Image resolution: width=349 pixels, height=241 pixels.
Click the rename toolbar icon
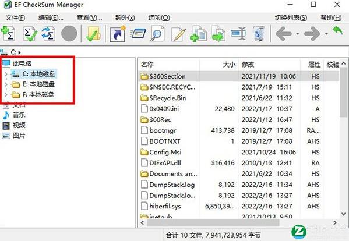pyautogui.click(x=238, y=34)
